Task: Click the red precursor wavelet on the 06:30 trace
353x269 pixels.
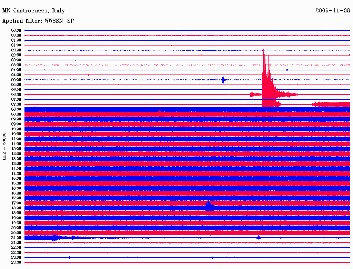Action: pos(256,94)
